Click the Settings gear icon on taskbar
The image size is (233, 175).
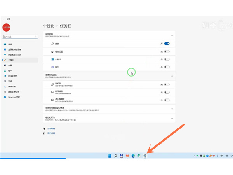[x=144, y=156]
